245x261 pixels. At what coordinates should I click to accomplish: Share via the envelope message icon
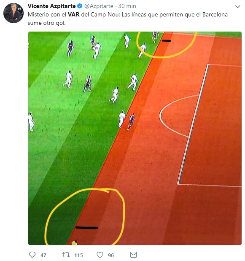(x=134, y=255)
